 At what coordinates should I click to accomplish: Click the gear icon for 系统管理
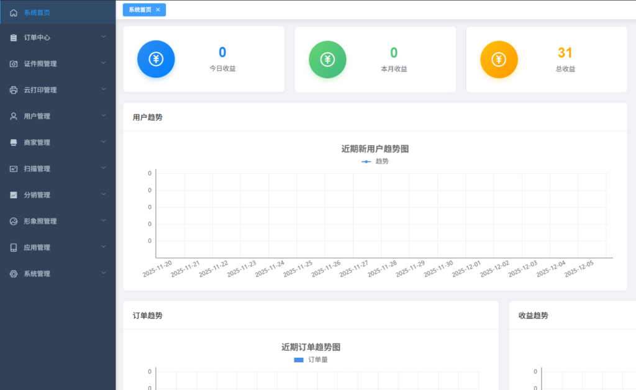14,274
